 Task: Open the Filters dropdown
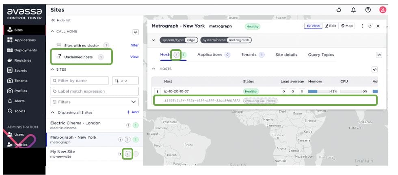tap(94, 102)
